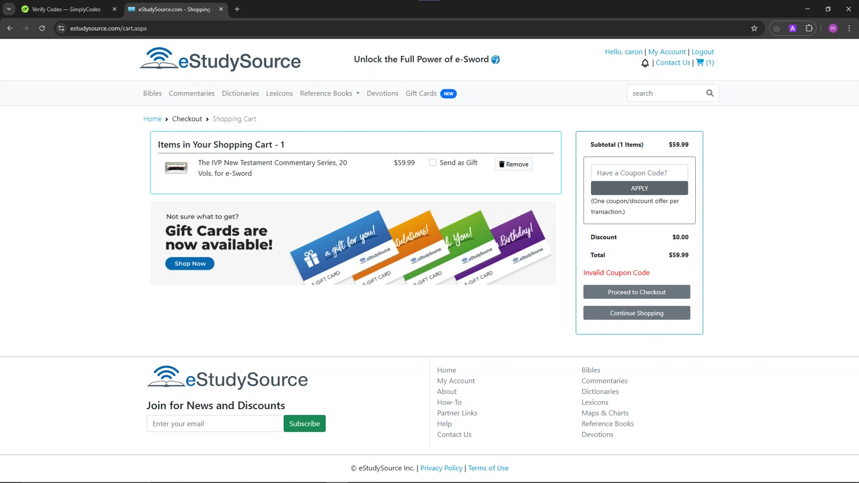This screenshot has width=859, height=483.
Task: Open Lexicons menu item
Action: [279, 93]
